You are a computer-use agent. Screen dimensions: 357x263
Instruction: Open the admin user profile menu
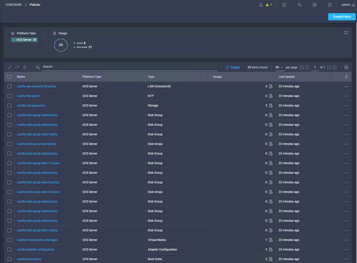pyautogui.click(x=348, y=5)
